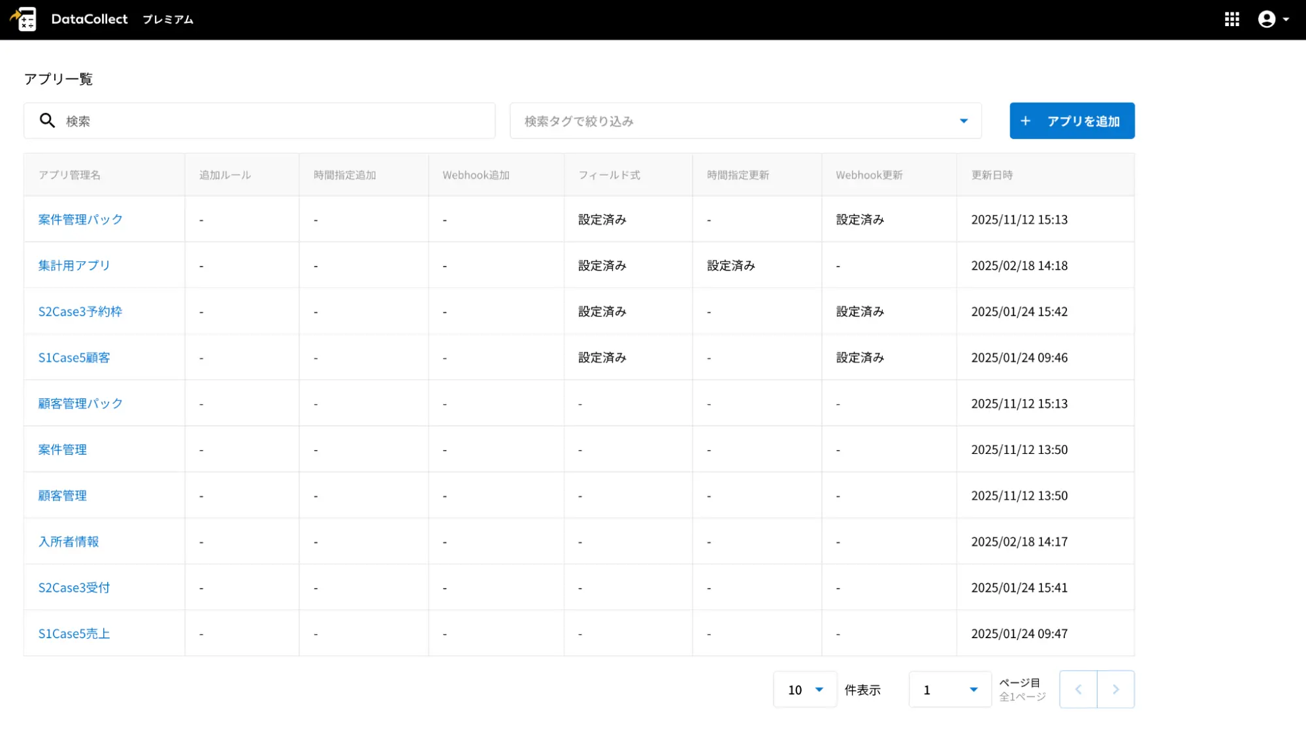The image size is (1306, 742).
Task: Open the app launcher grid icon
Action: pyautogui.click(x=1231, y=19)
